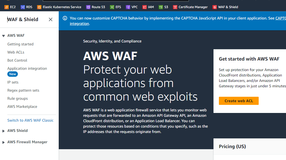Open the EC2 service icon shortcut
This screenshot has width=286, height=160.
tap(6, 7)
